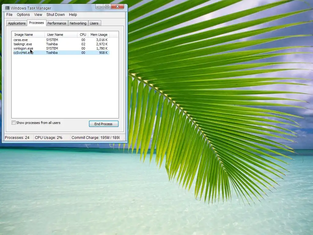Sort by Mem Usage column header

point(99,35)
